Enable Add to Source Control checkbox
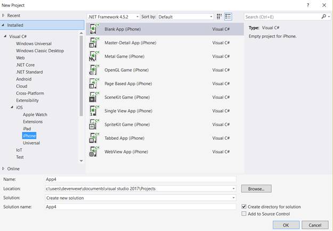 point(244,213)
